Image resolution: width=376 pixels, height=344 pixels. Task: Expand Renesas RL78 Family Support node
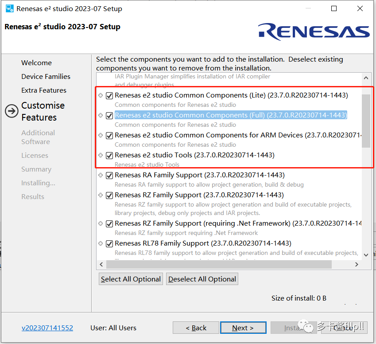[101, 243]
